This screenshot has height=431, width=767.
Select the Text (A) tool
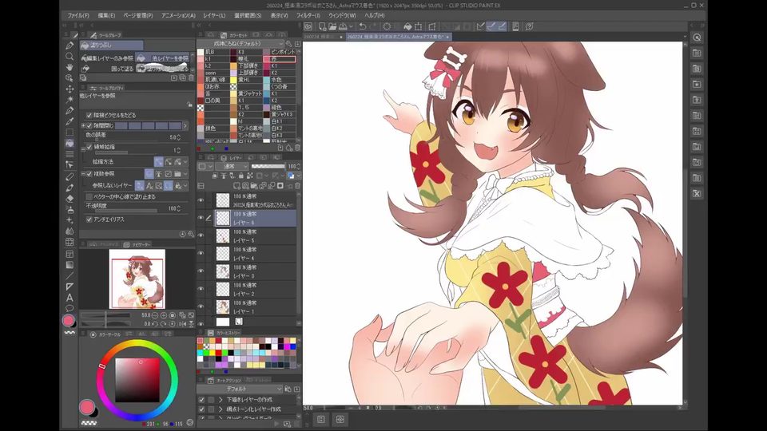pos(70,297)
